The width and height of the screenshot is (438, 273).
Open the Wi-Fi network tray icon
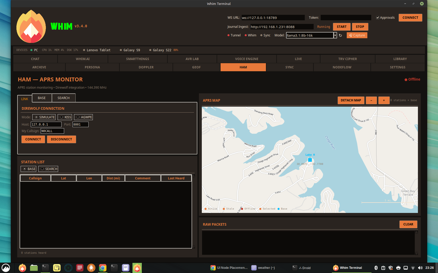pos(413,268)
